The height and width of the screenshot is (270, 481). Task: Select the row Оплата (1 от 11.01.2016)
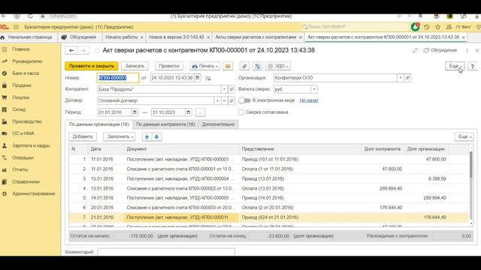click(269, 169)
